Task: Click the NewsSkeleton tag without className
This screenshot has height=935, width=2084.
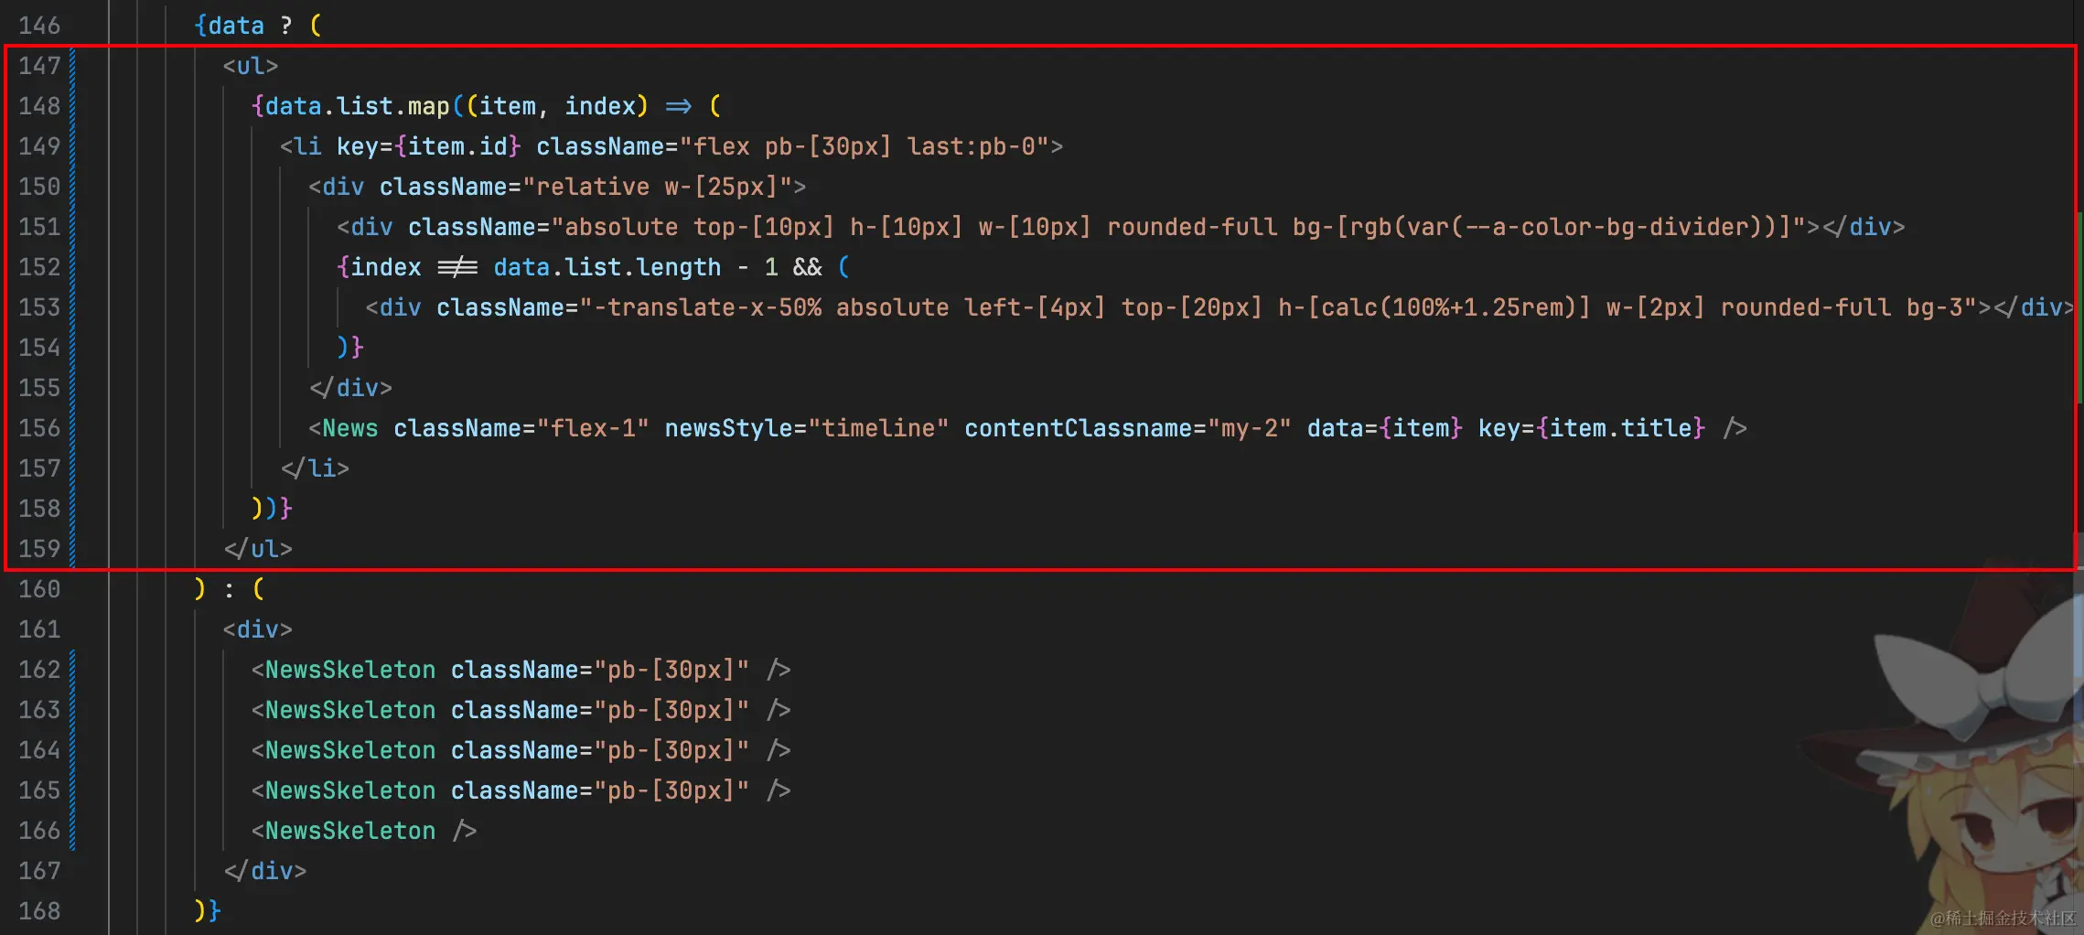Action: [x=349, y=831]
